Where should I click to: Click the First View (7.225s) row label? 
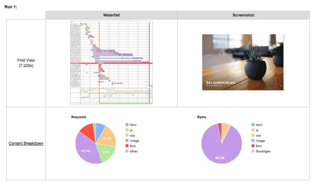[x=26, y=63]
